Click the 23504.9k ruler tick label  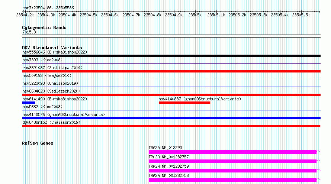[x=174, y=15]
